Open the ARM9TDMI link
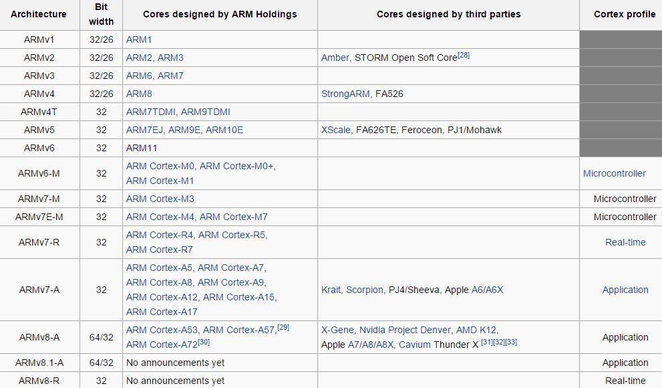Viewport: 662px width, 388px height. pyautogui.click(x=206, y=112)
